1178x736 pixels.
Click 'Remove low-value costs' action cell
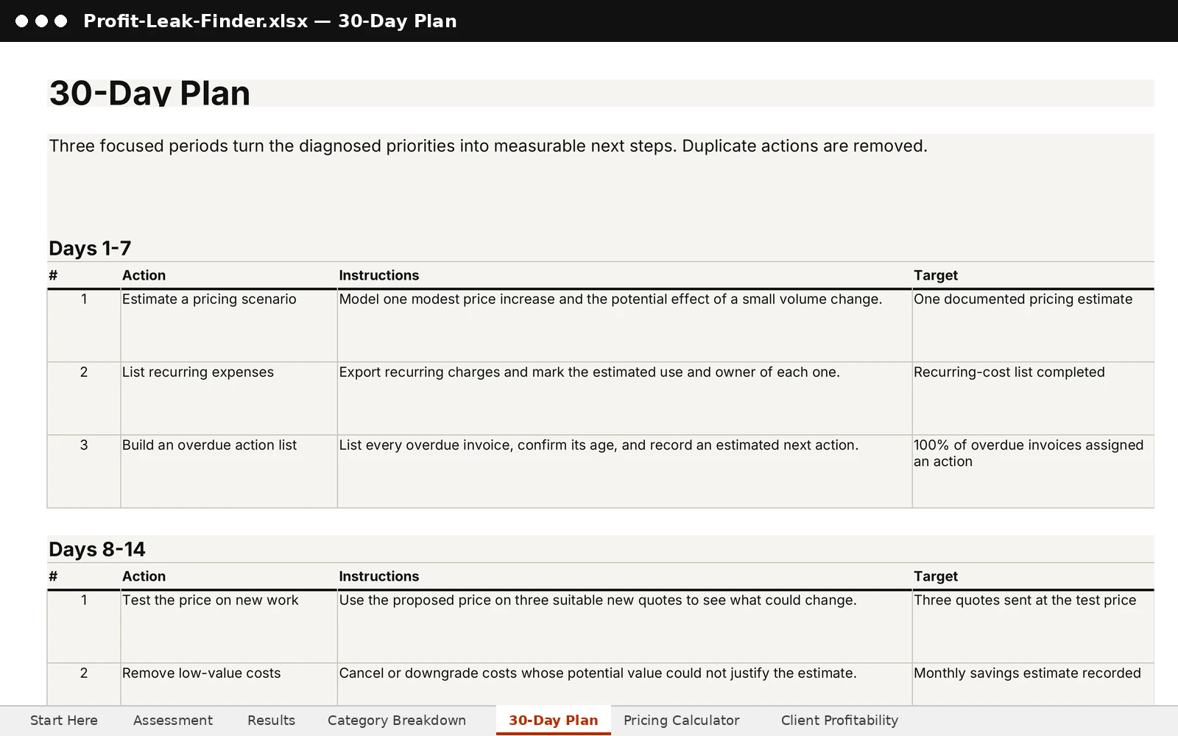click(x=229, y=684)
